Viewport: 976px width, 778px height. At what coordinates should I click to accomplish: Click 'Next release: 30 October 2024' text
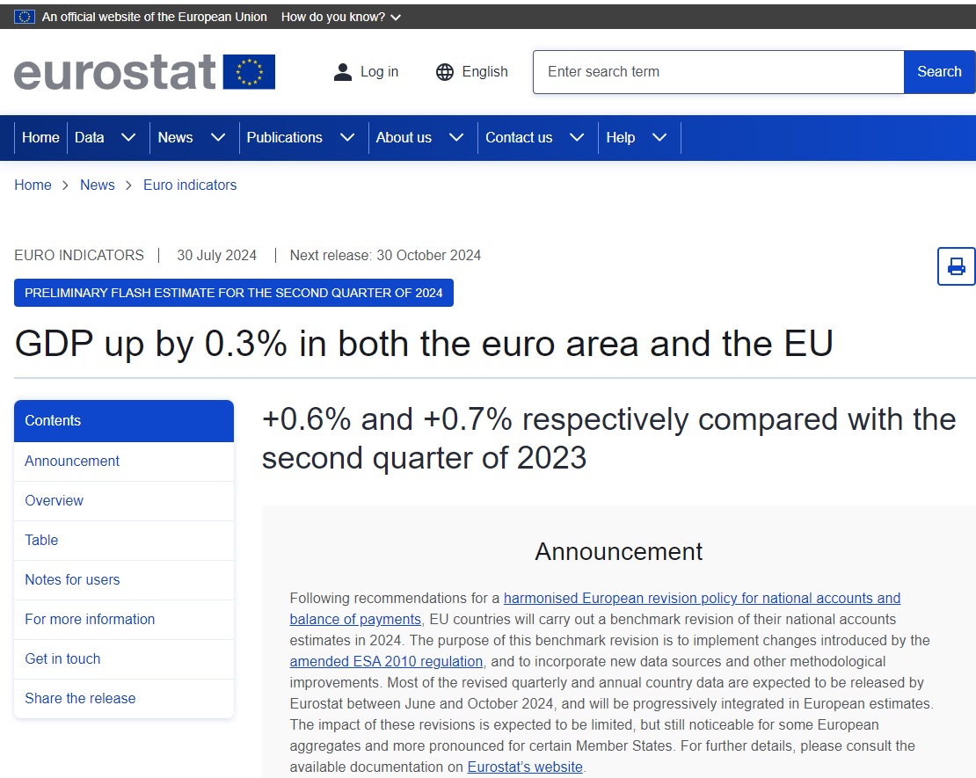click(x=385, y=256)
